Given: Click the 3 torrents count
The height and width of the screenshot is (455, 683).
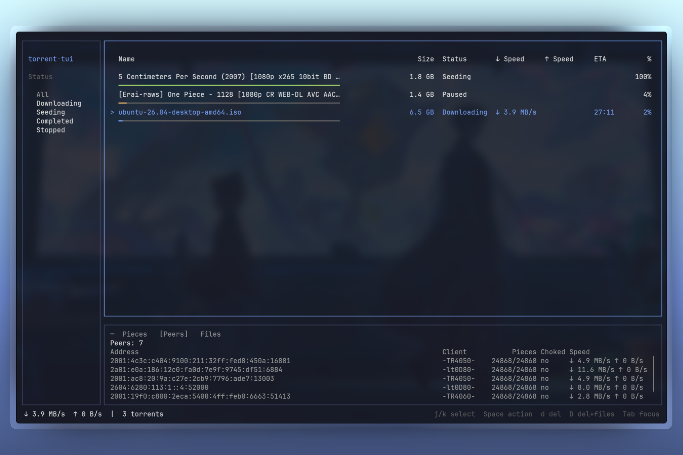Looking at the screenshot, I should pyautogui.click(x=143, y=414).
